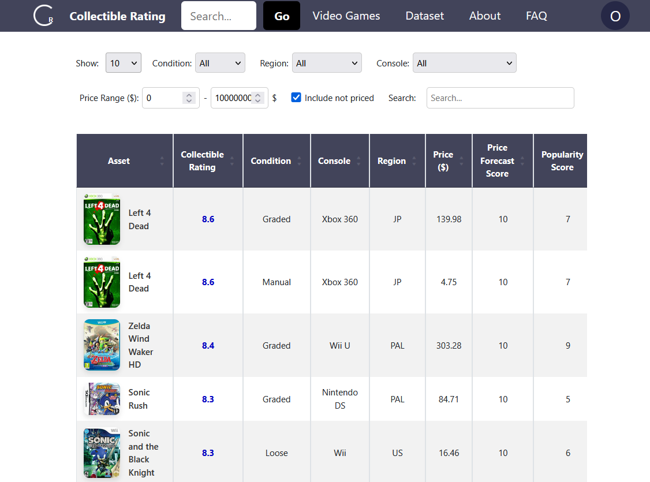Select Sonic and the Black Knight name
Viewport: 650px width, 482px height.
coord(143,453)
